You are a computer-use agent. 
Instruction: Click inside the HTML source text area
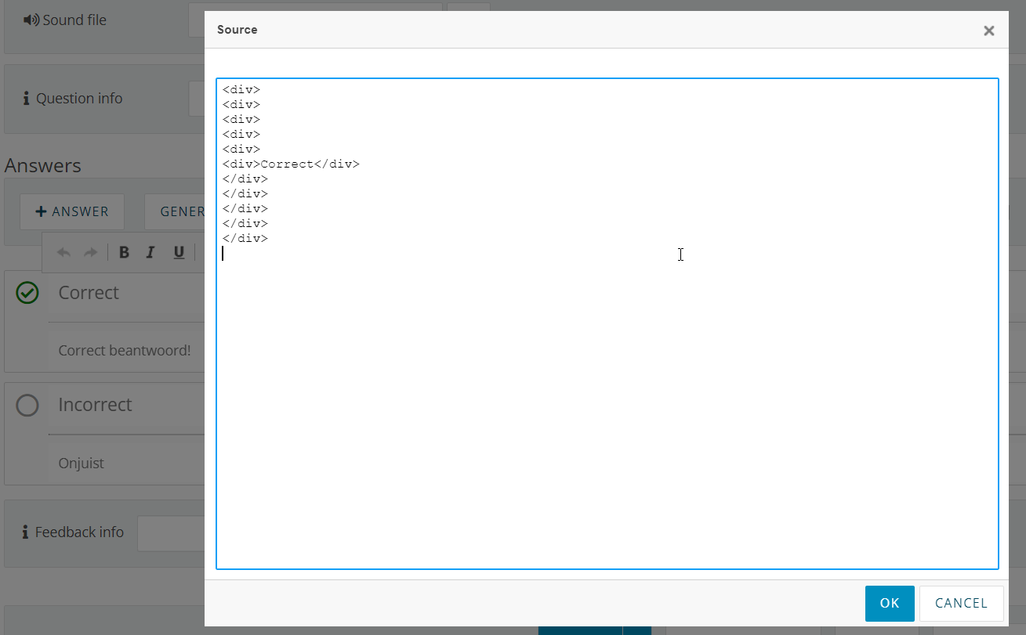pyautogui.click(x=607, y=391)
